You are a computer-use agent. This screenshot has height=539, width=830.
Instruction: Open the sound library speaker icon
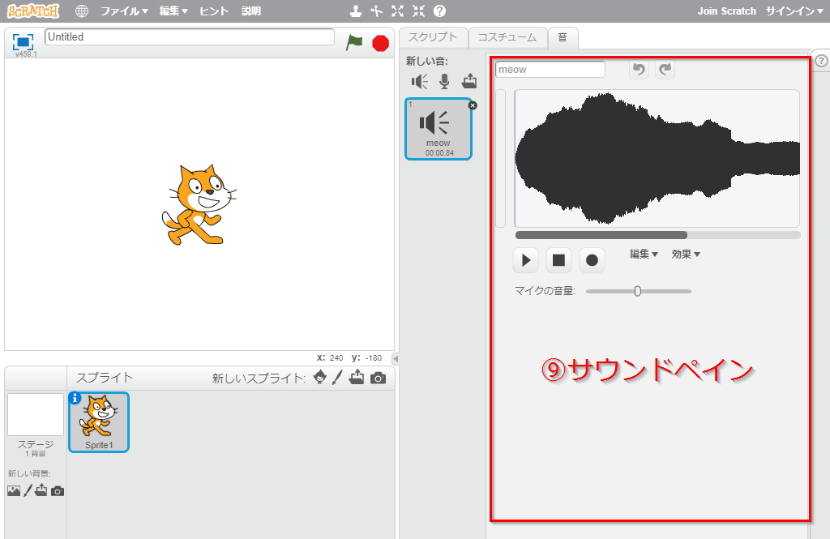coord(419,81)
